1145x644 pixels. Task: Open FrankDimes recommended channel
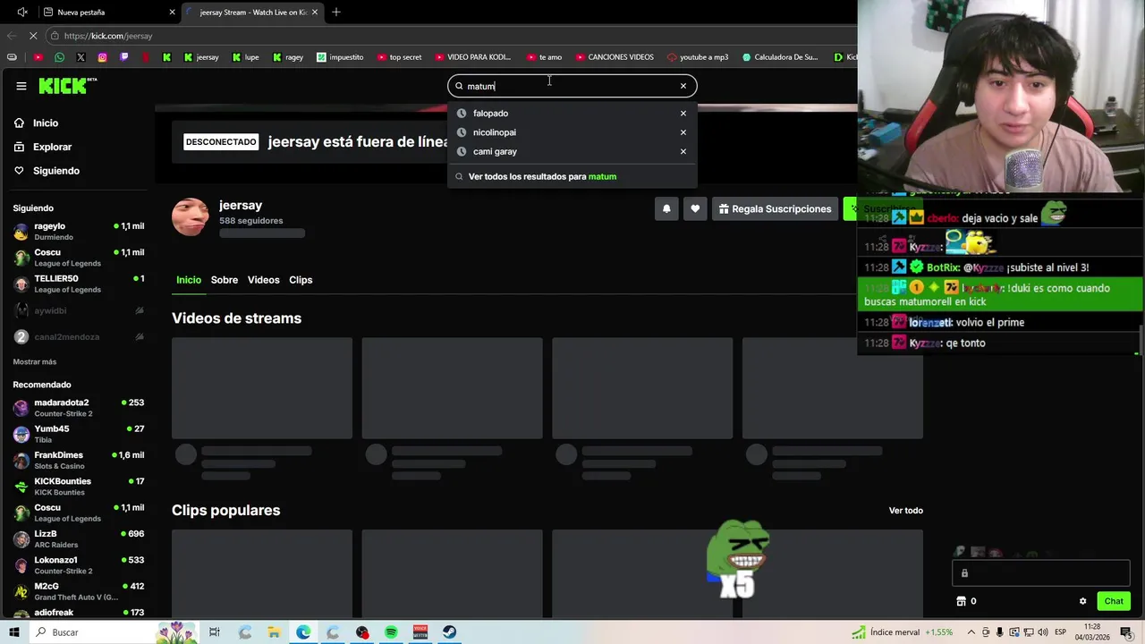pyautogui.click(x=79, y=461)
